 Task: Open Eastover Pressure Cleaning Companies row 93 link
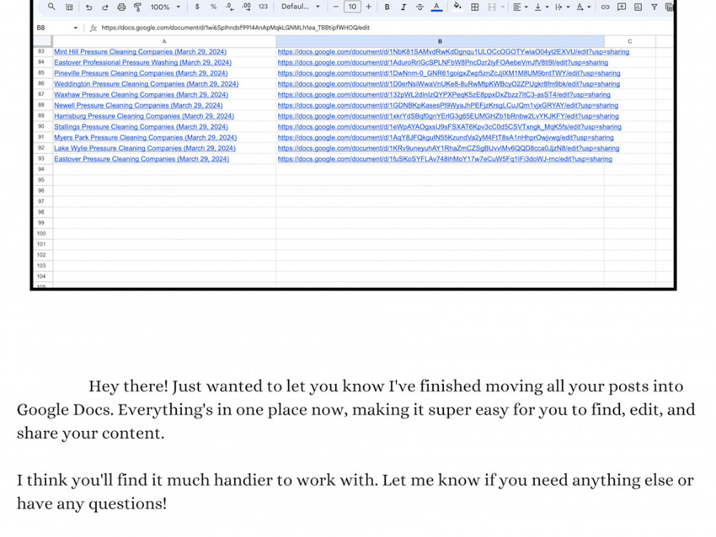pos(142,159)
